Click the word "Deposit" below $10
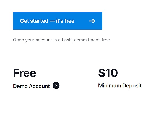This screenshot has height=115, width=166. pyautogui.click(x=132, y=86)
